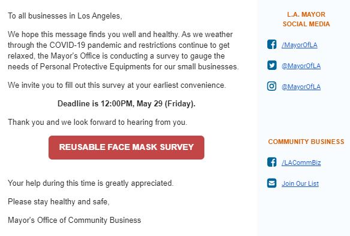
Task: Click the 'Thank you and we look forward' line
Action: (x=98, y=122)
